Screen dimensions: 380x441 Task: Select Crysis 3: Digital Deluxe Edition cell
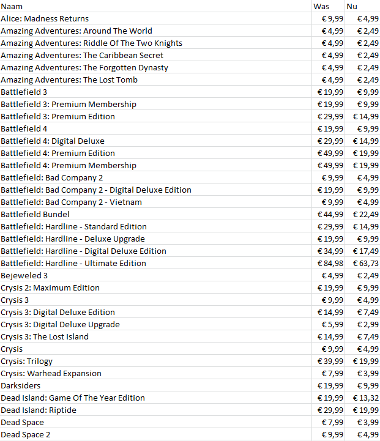[156, 312]
